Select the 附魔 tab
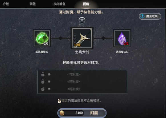 [86, 4]
